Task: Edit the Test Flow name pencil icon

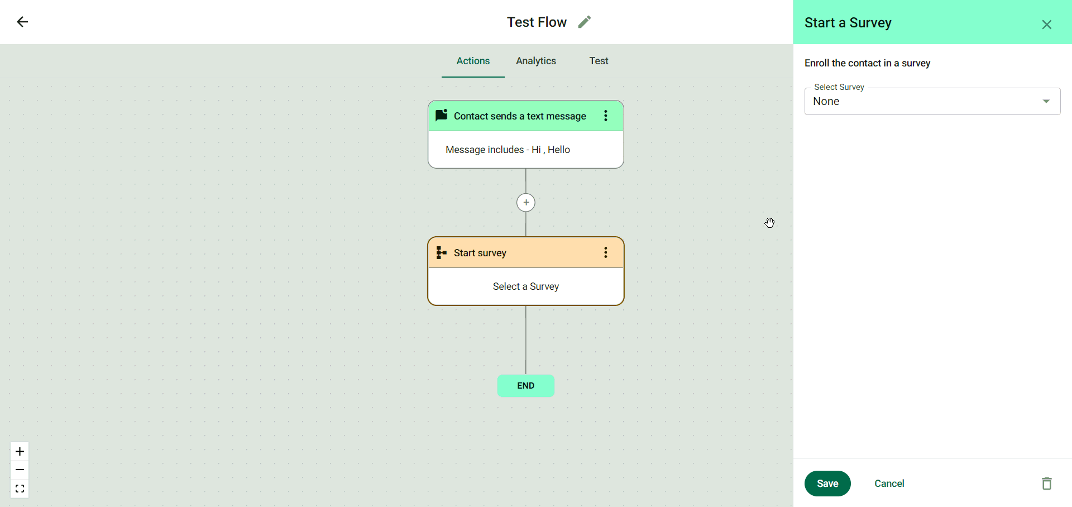Action: pos(584,22)
